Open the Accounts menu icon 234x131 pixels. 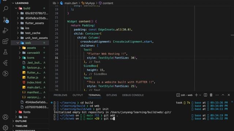pos(5,117)
